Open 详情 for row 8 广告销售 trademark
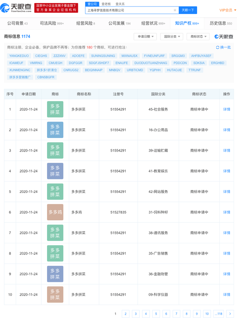This screenshot has width=237, height=323. coord(226,253)
